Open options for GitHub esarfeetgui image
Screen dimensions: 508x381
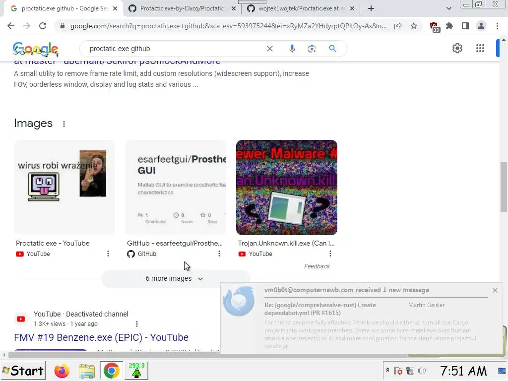click(219, 254)
